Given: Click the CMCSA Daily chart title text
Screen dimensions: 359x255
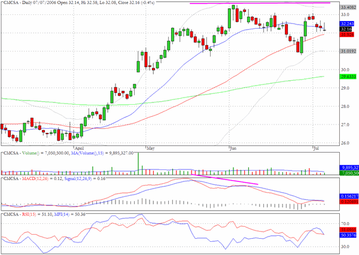Looking at the screenshot, I should pyautogui.click(x=79, y=3).
